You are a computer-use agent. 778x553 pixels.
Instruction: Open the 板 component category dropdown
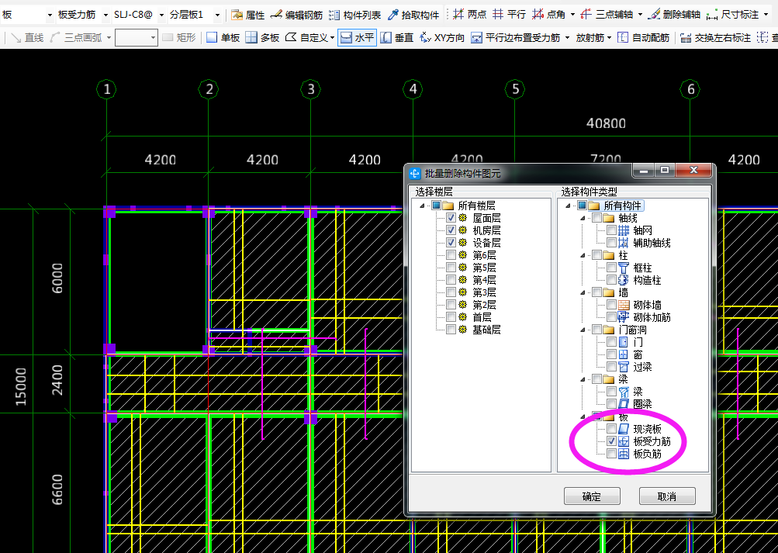(x=50, y=16)
